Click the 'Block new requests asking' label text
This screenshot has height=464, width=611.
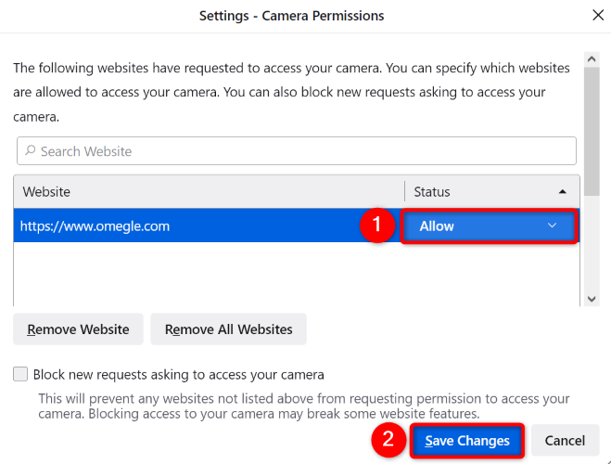178,375
